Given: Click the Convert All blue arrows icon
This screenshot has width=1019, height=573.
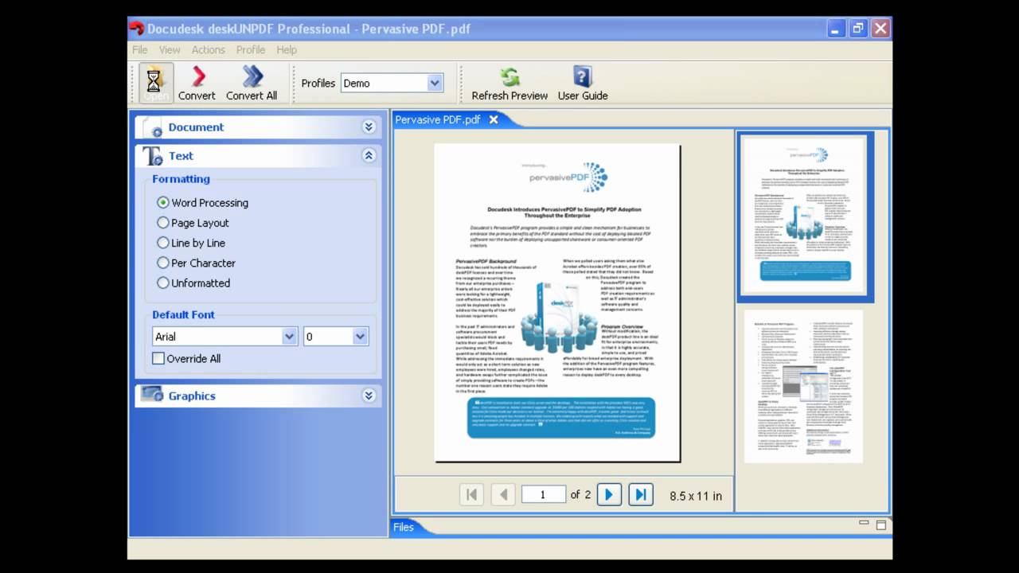Looking at the screenshot, I should point(252,76).
